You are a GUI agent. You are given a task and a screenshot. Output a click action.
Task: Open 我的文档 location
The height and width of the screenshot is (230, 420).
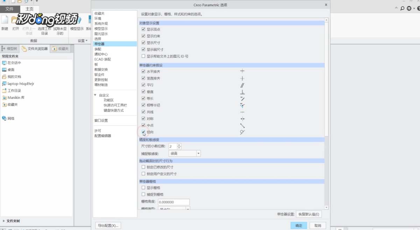click(x=12, y=77)
